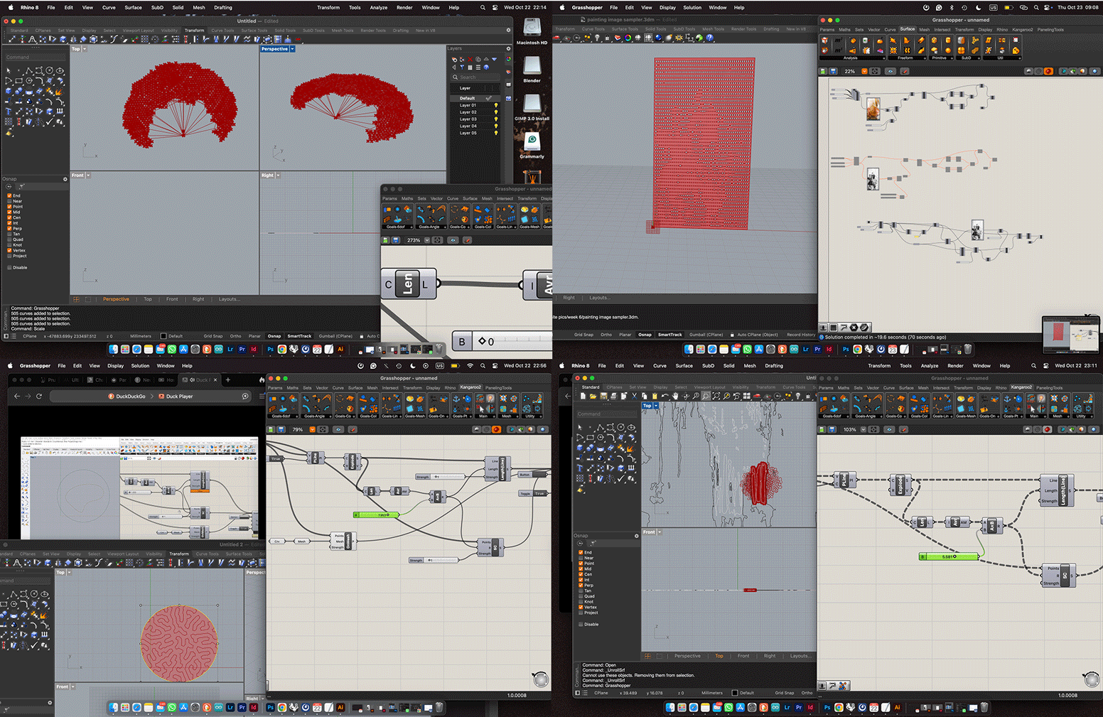Enable Near osnap in window with Layers panel
Image resolution: width=1103 pixels, height=717 pixels.
pyautogui.click(x=9, y=201)
